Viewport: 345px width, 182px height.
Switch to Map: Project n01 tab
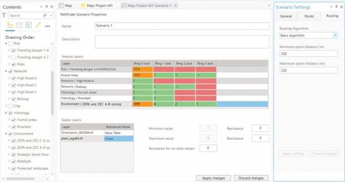(97, 5)
